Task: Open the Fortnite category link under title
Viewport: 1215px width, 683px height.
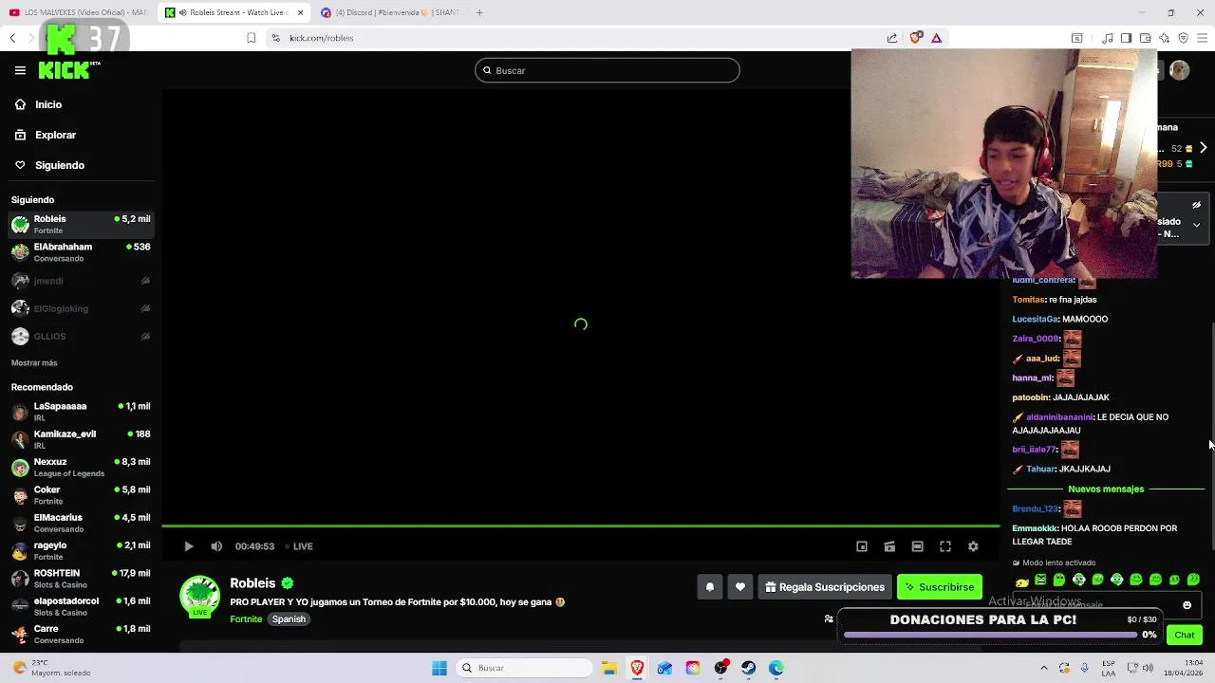Action: click(x=246, y=619)
